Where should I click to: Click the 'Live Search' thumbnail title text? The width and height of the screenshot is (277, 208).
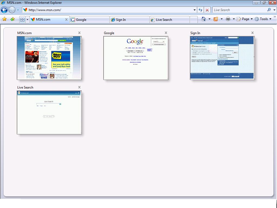click(25, 87)
